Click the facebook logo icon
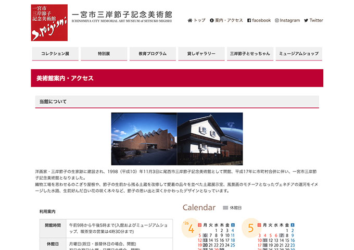Image resolution: width=354 pixels, height=250 pixels. pos(249,20)
